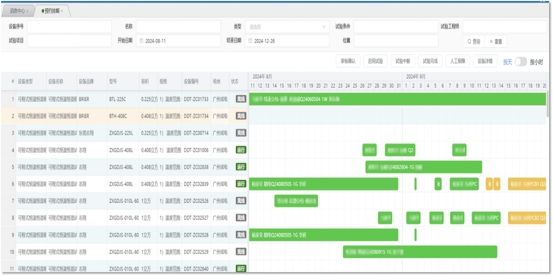The height and width of the screenshot is (276, 553).
Task: Focus the 名称 input field
Action: (x=178, y=27)
